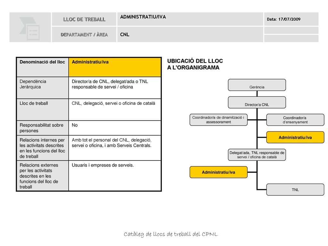Click 'Coordinador/a de dinamització i assessorament' box
This screenshot has width=328, height=246.
pos(218,120)
